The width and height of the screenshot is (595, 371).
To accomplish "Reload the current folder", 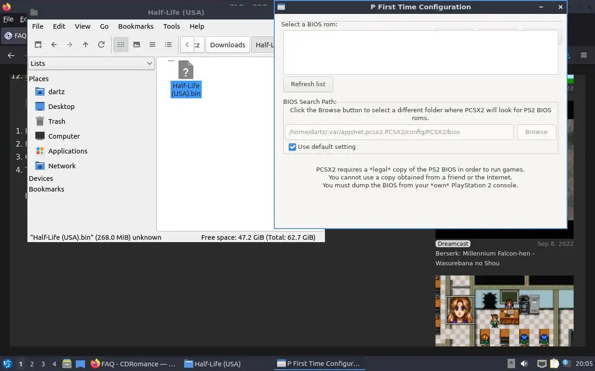I will (101, 45).
